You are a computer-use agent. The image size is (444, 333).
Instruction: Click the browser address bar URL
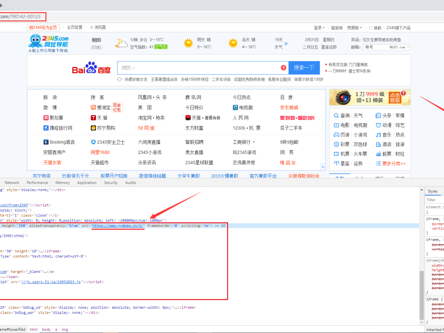pyautogui.click(x=20, y=17)
